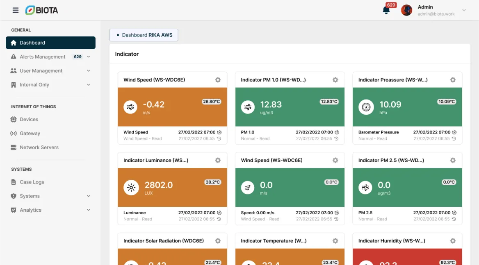Viewport: 479px width, 265px height.
Task: Click the BIOTA logo
Action: [41, 10]
